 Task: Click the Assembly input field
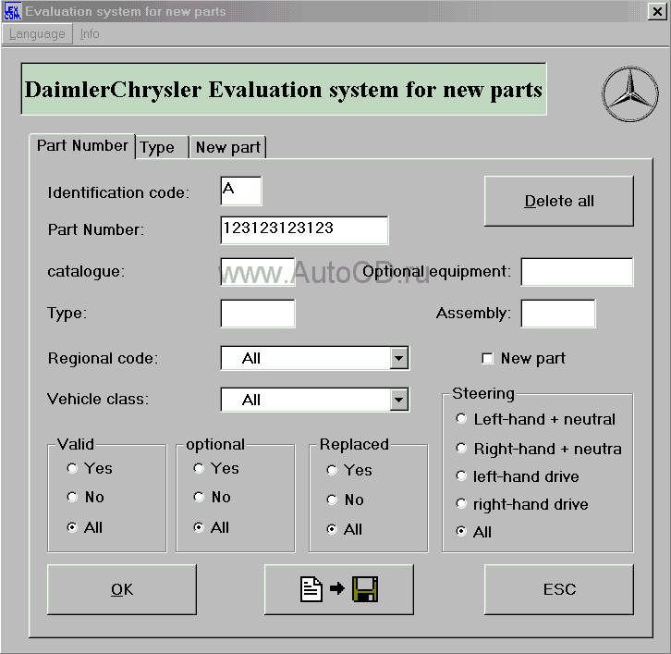[558, 314]
